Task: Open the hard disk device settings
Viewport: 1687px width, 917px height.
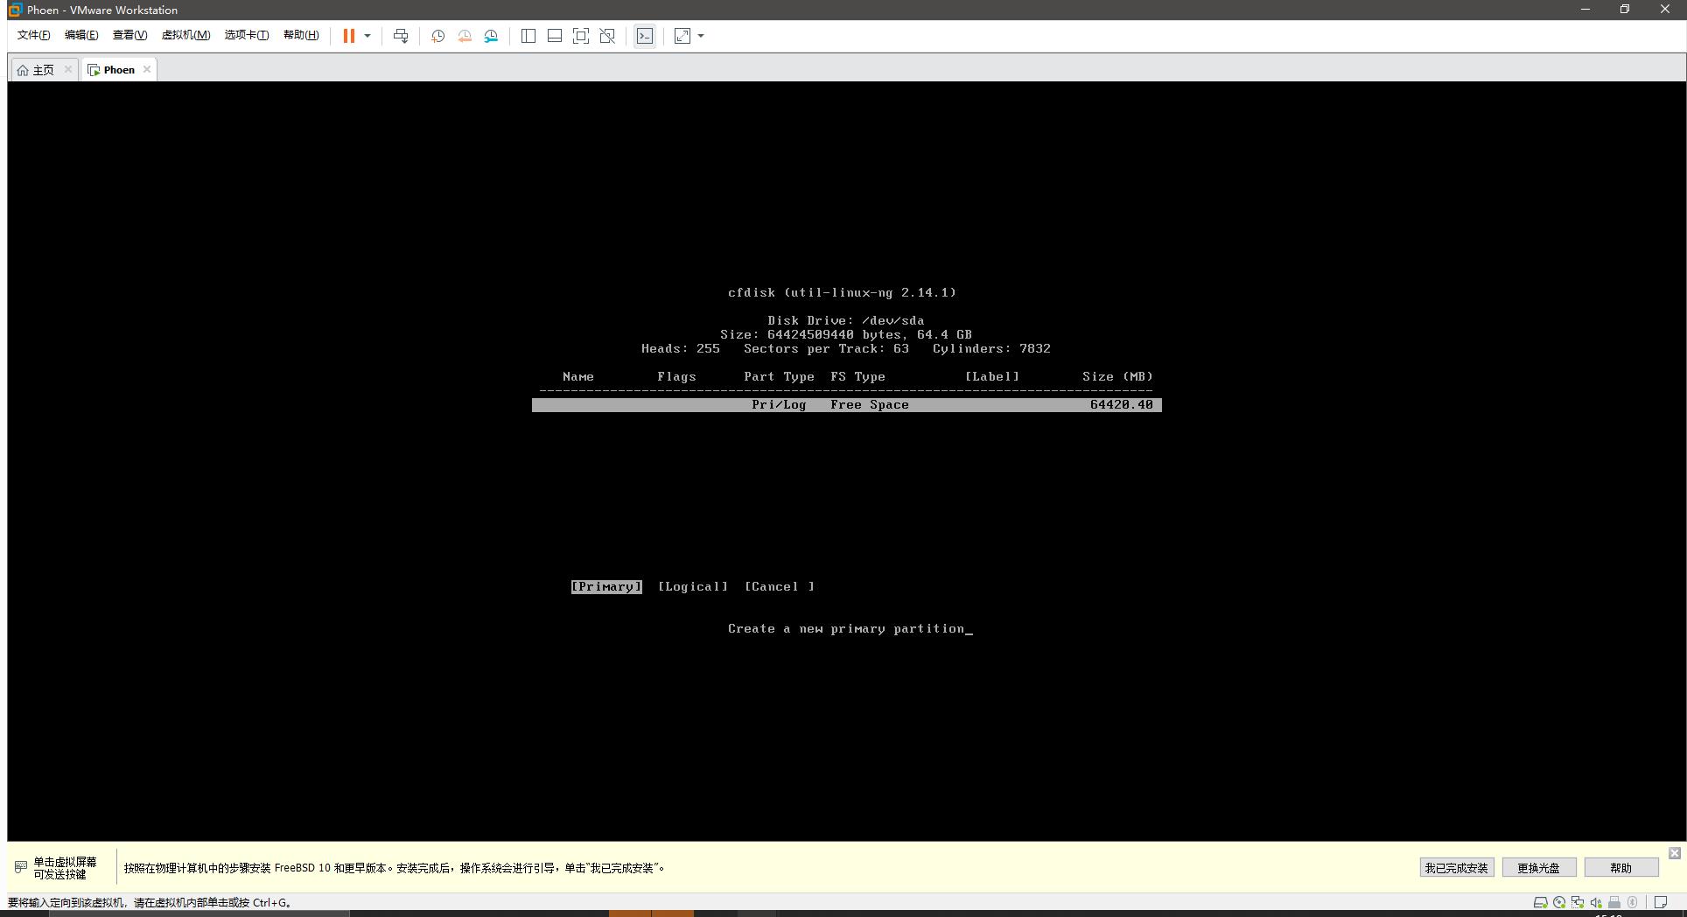Action: tap(1541, 902)
